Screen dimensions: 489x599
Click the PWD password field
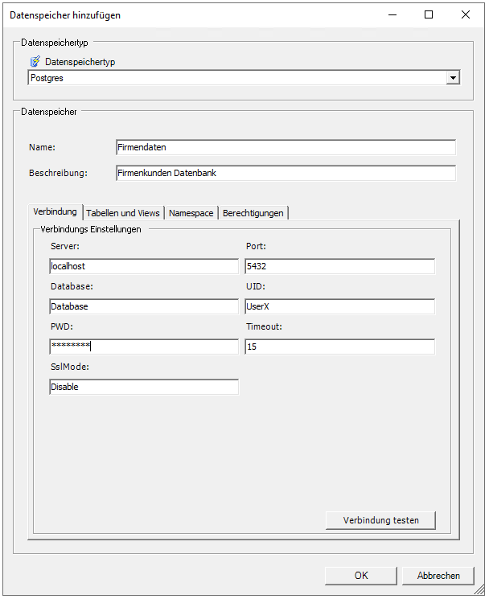(x=144, y=347)
